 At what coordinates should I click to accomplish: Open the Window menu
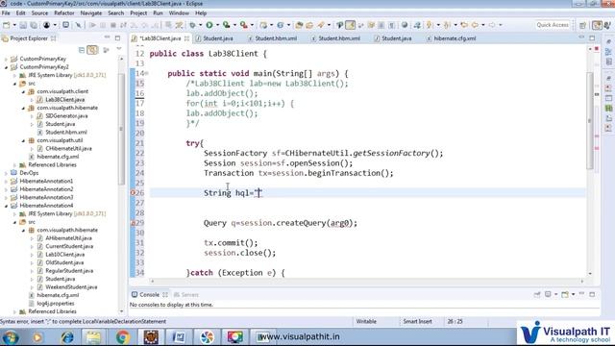coord(179,12)
